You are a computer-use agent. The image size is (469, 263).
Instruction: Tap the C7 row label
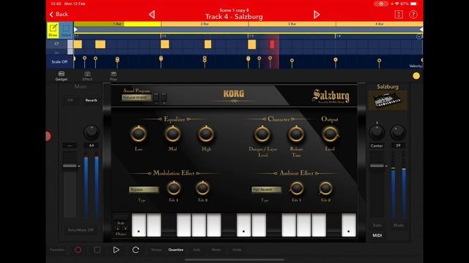point(56,44)
